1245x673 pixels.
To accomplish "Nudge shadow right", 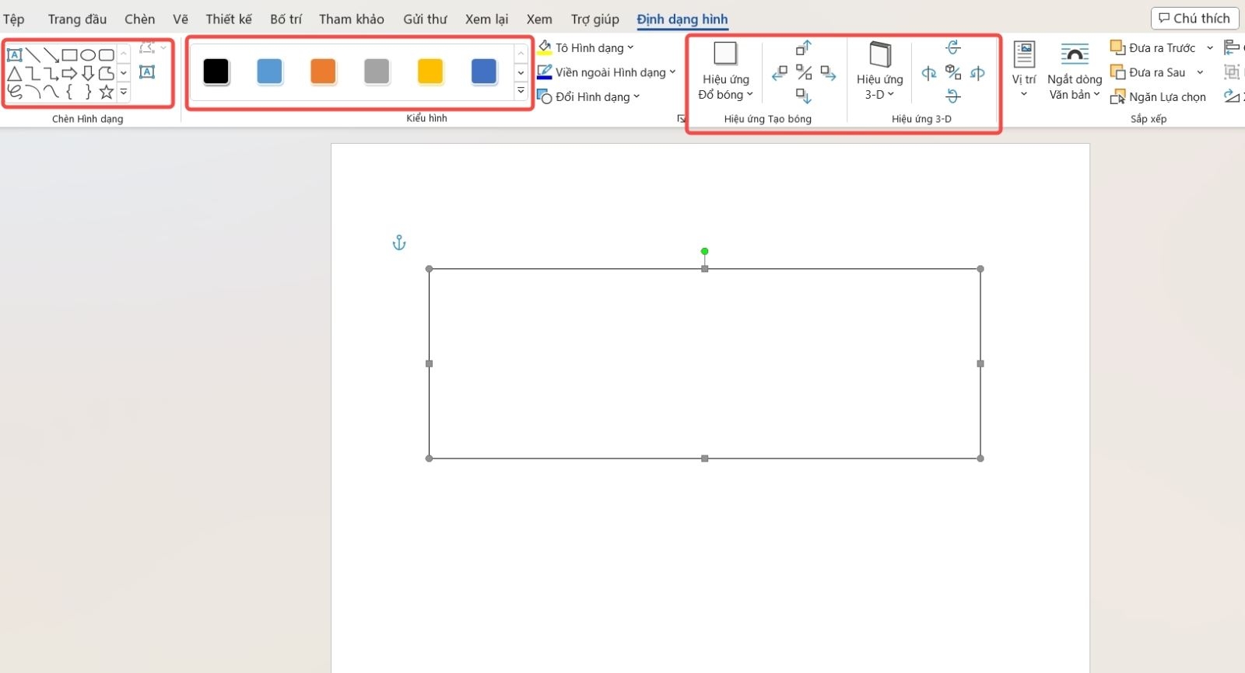I will [x=829, y=73].
